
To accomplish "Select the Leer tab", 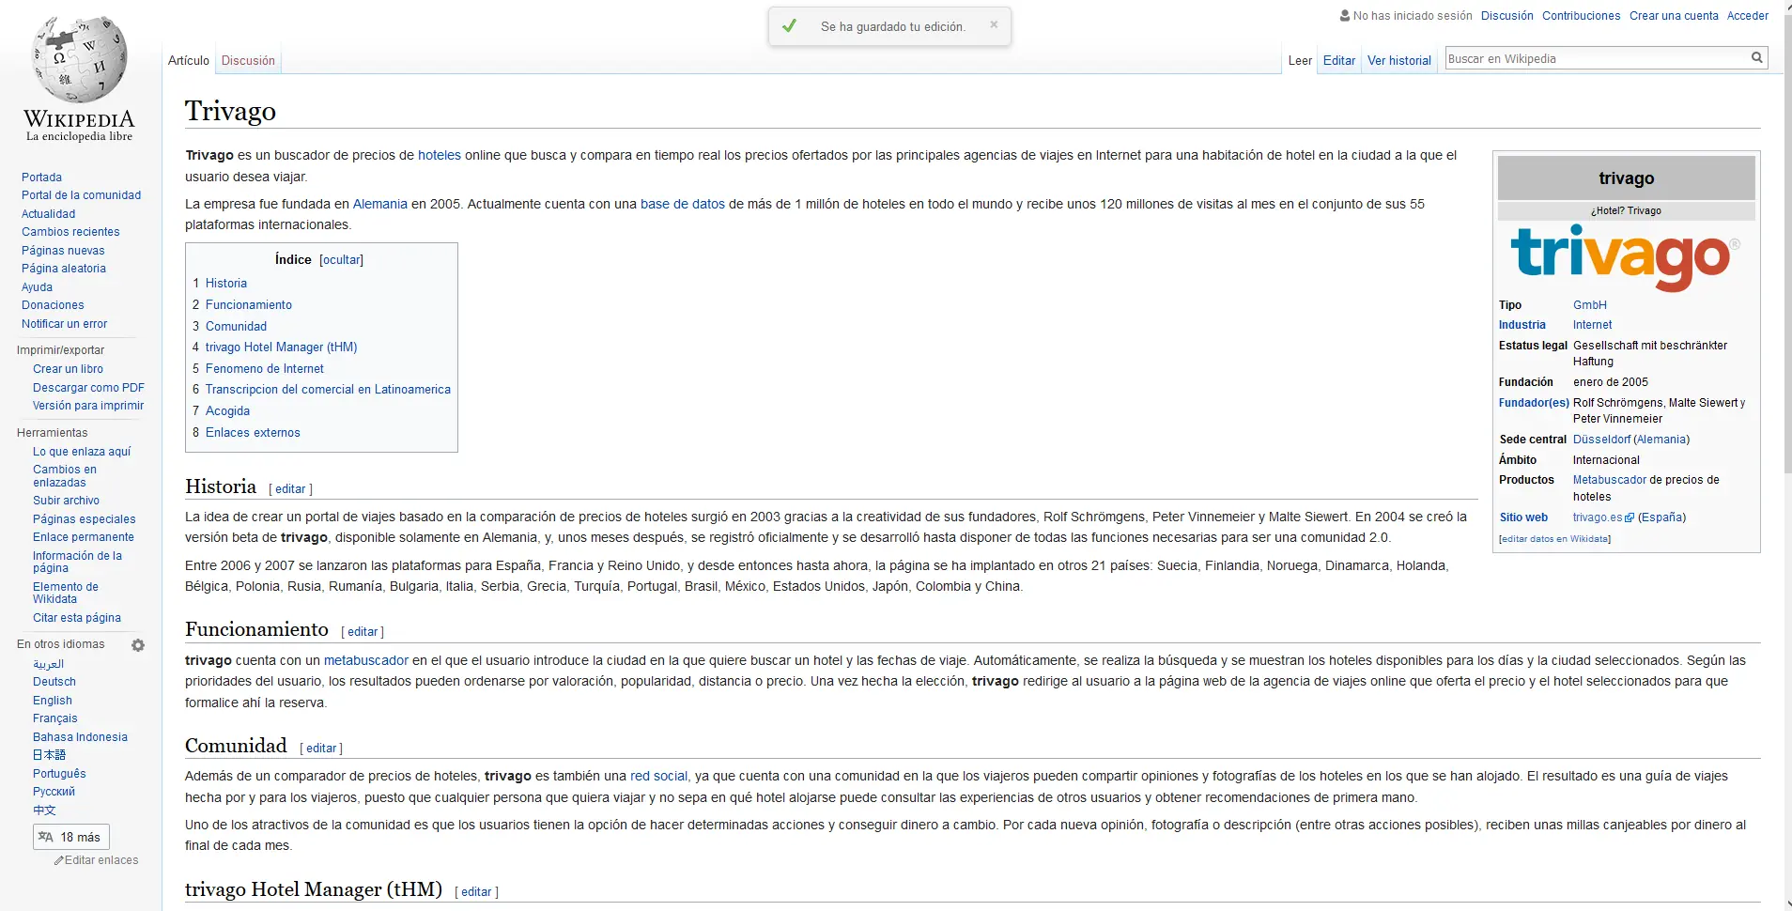I will pos(1300,60).
